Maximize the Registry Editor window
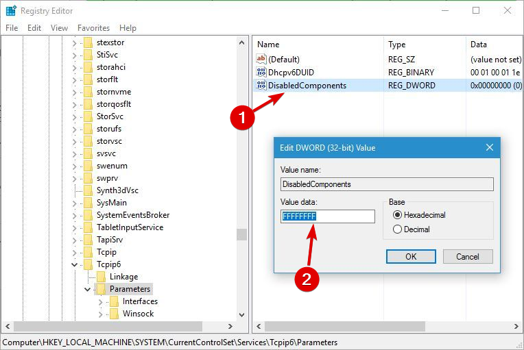The width and height of the screenshot is (524, 350). [476, 11]
